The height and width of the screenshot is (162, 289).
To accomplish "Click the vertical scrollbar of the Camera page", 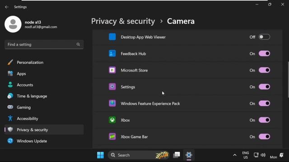I will [x=288, y=80].
